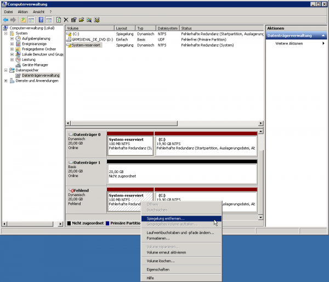Open Geräte-Manager in the tree
329x282 pixels.
35,65
